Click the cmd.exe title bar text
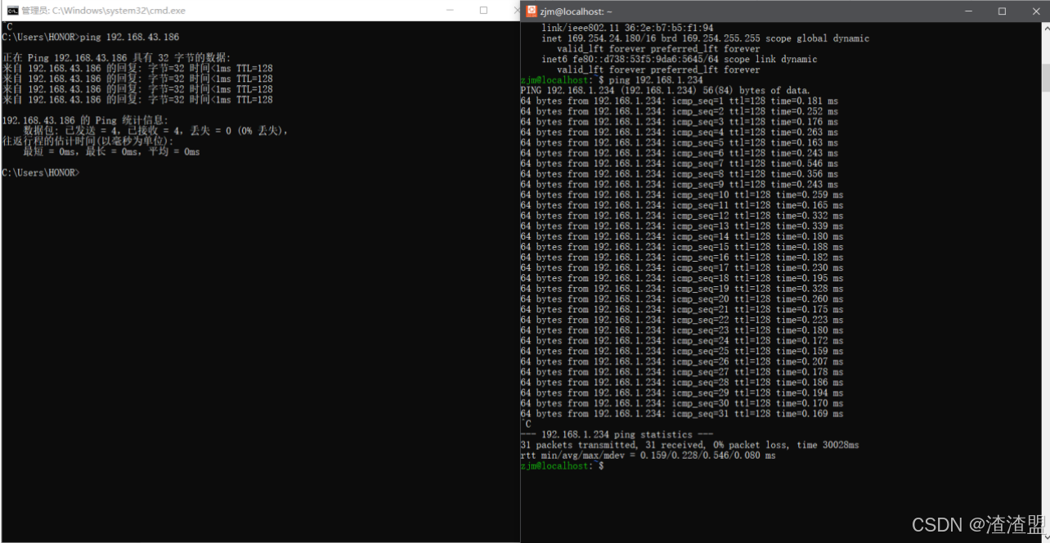The width and height of the screenshot is (1050, 543). [x=103, y=11]
